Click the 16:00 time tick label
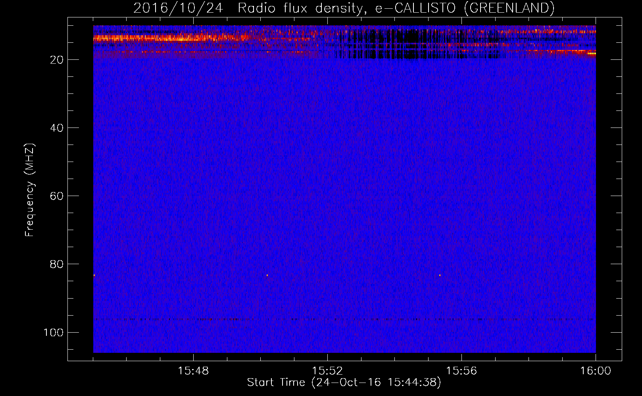This screenshot has width=642, height=396. [x=596, y=371]
